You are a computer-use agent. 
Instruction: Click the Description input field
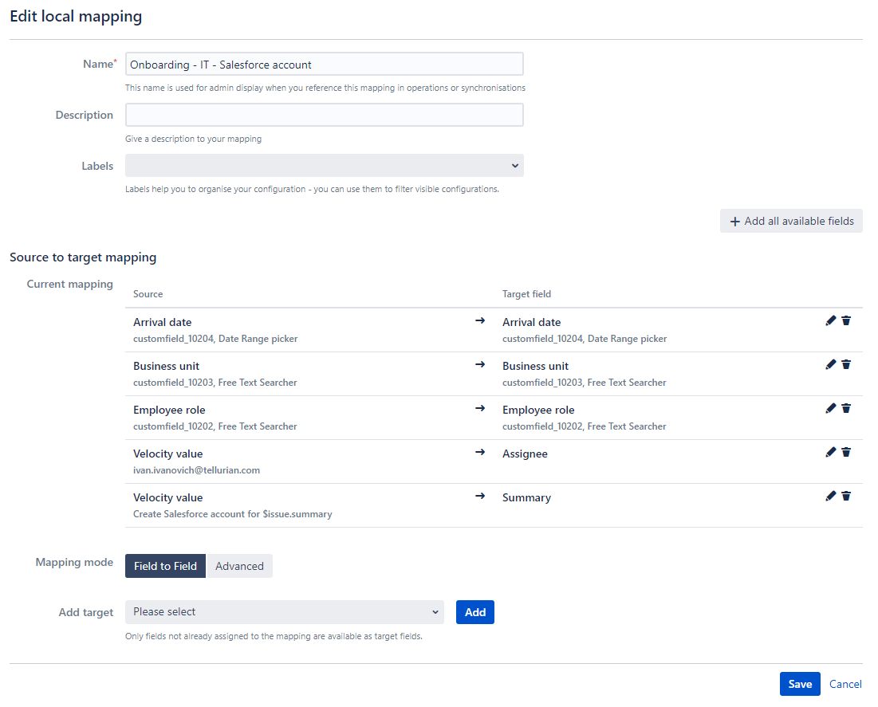(x=324, y=114)
